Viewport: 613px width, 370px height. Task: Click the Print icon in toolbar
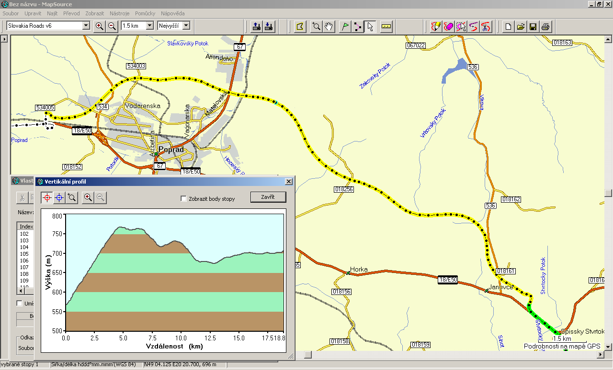click(545, 27)
